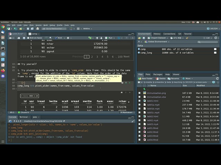Viewport: 221px width, 165px height.
Task: Click the Run button
Action: coord(109,38)
